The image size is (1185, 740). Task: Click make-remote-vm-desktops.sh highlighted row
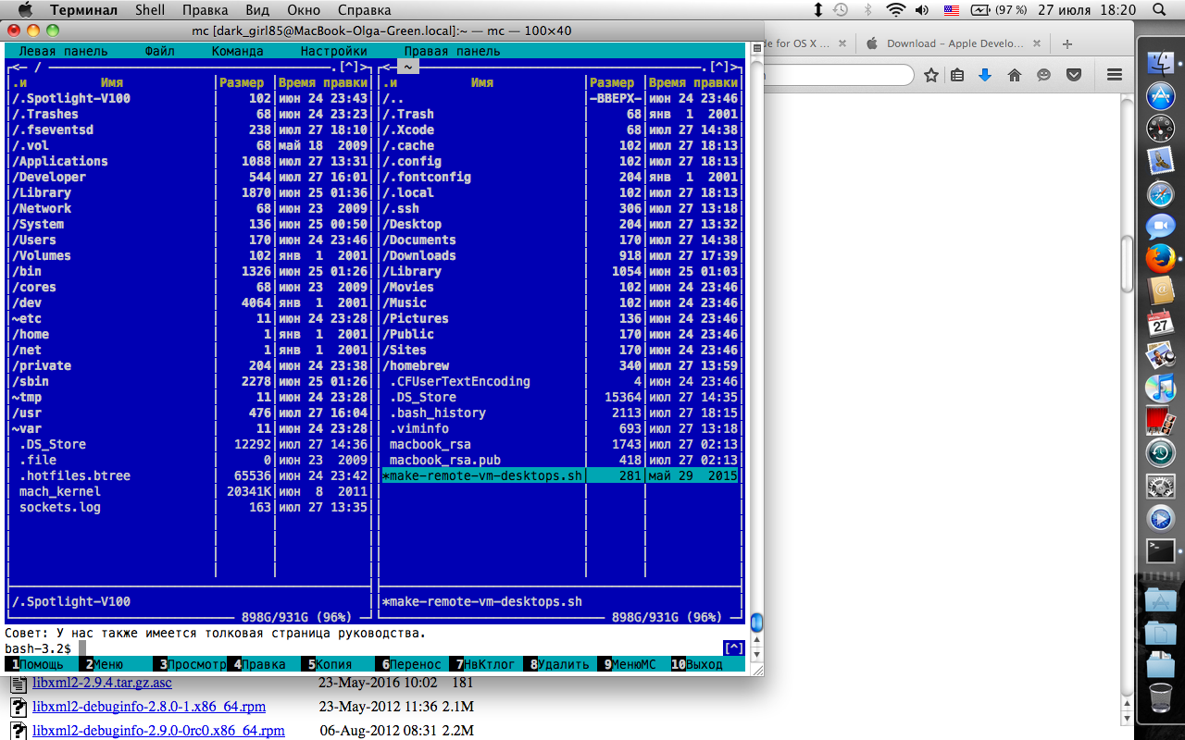(x=560, y=475)
